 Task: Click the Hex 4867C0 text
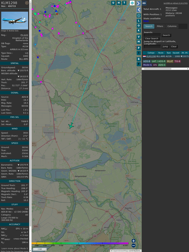[9, 6]
